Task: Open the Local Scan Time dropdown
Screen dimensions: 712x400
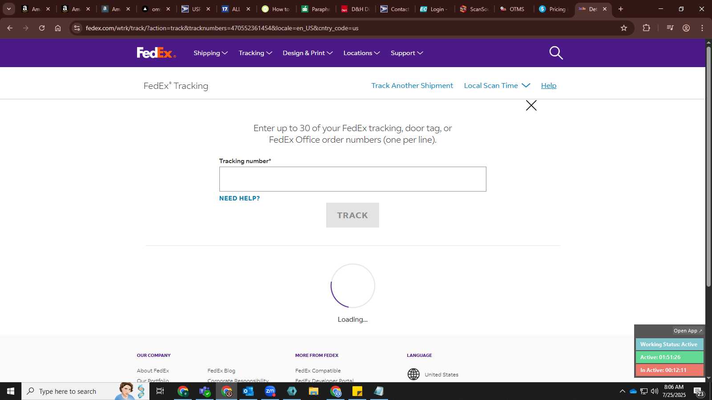Action: coord(497,85)
